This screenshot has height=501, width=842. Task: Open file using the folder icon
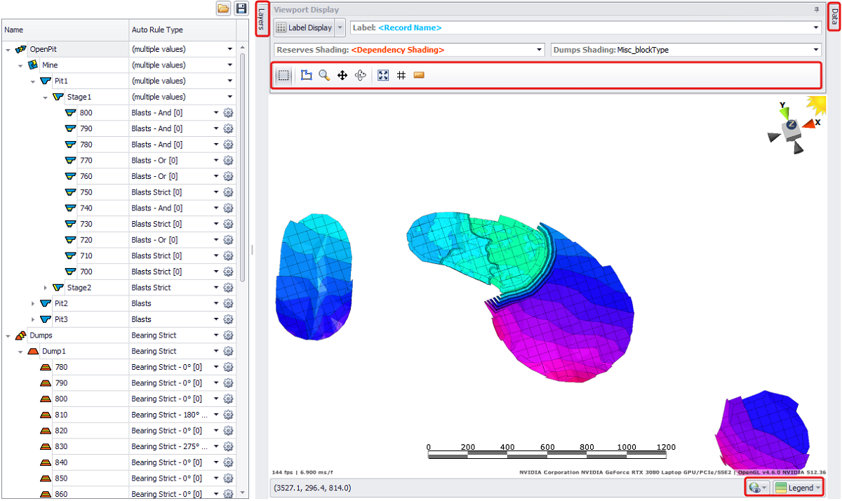[223, 8]
